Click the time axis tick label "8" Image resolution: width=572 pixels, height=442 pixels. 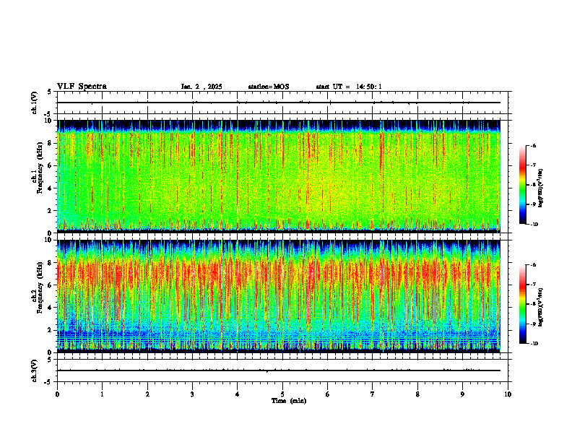(x=417, y=394)
